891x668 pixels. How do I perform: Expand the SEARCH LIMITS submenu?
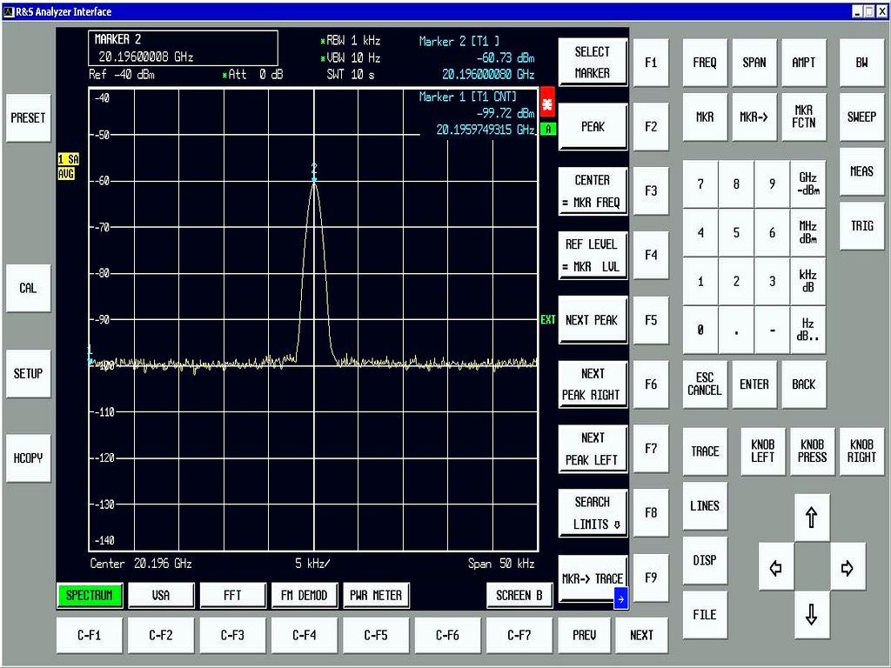(x=593, y=513)
